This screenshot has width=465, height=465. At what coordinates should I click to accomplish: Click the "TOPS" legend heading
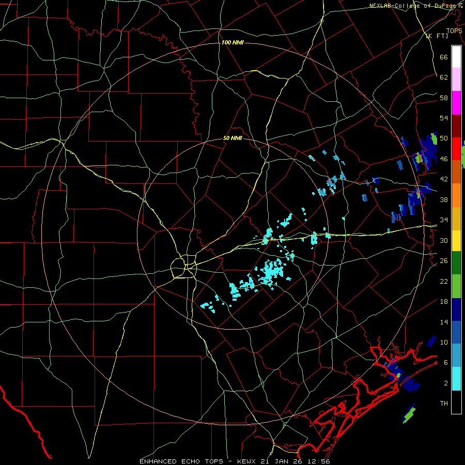tap(454, 31)
